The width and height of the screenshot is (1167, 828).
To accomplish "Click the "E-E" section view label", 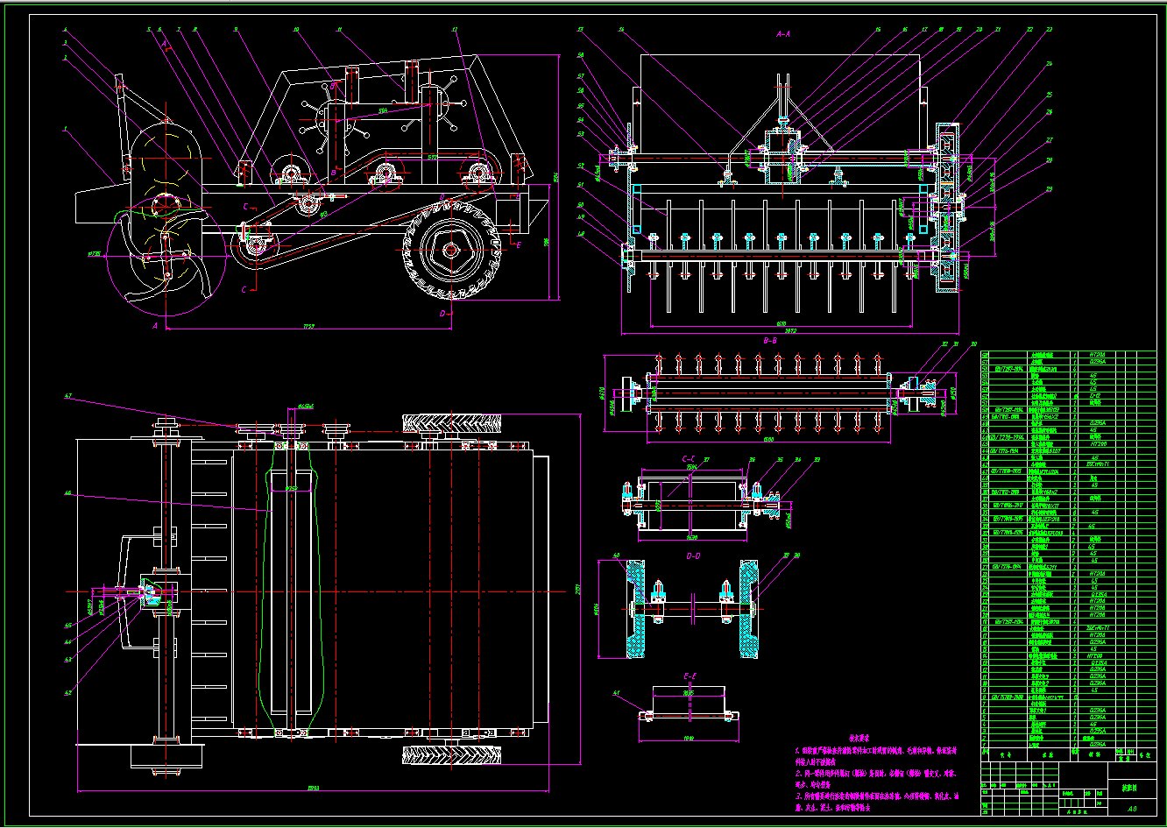I will click(x=690, y=676).
